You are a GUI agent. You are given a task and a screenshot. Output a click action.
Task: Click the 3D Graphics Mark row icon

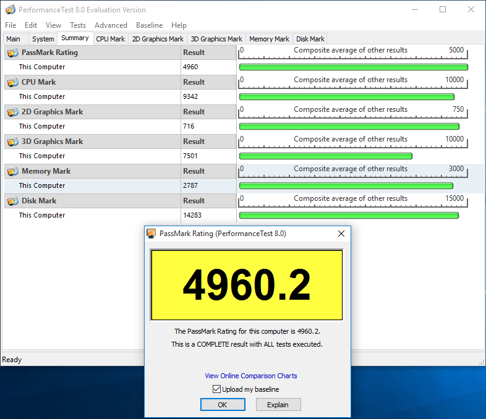[x=13, y=142]
